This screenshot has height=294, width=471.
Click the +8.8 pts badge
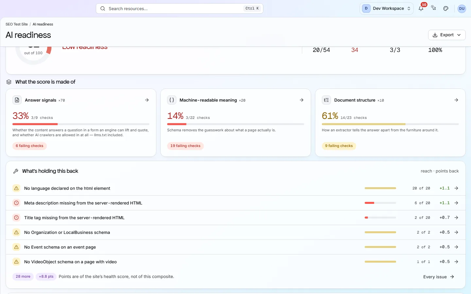coord(46,277)
